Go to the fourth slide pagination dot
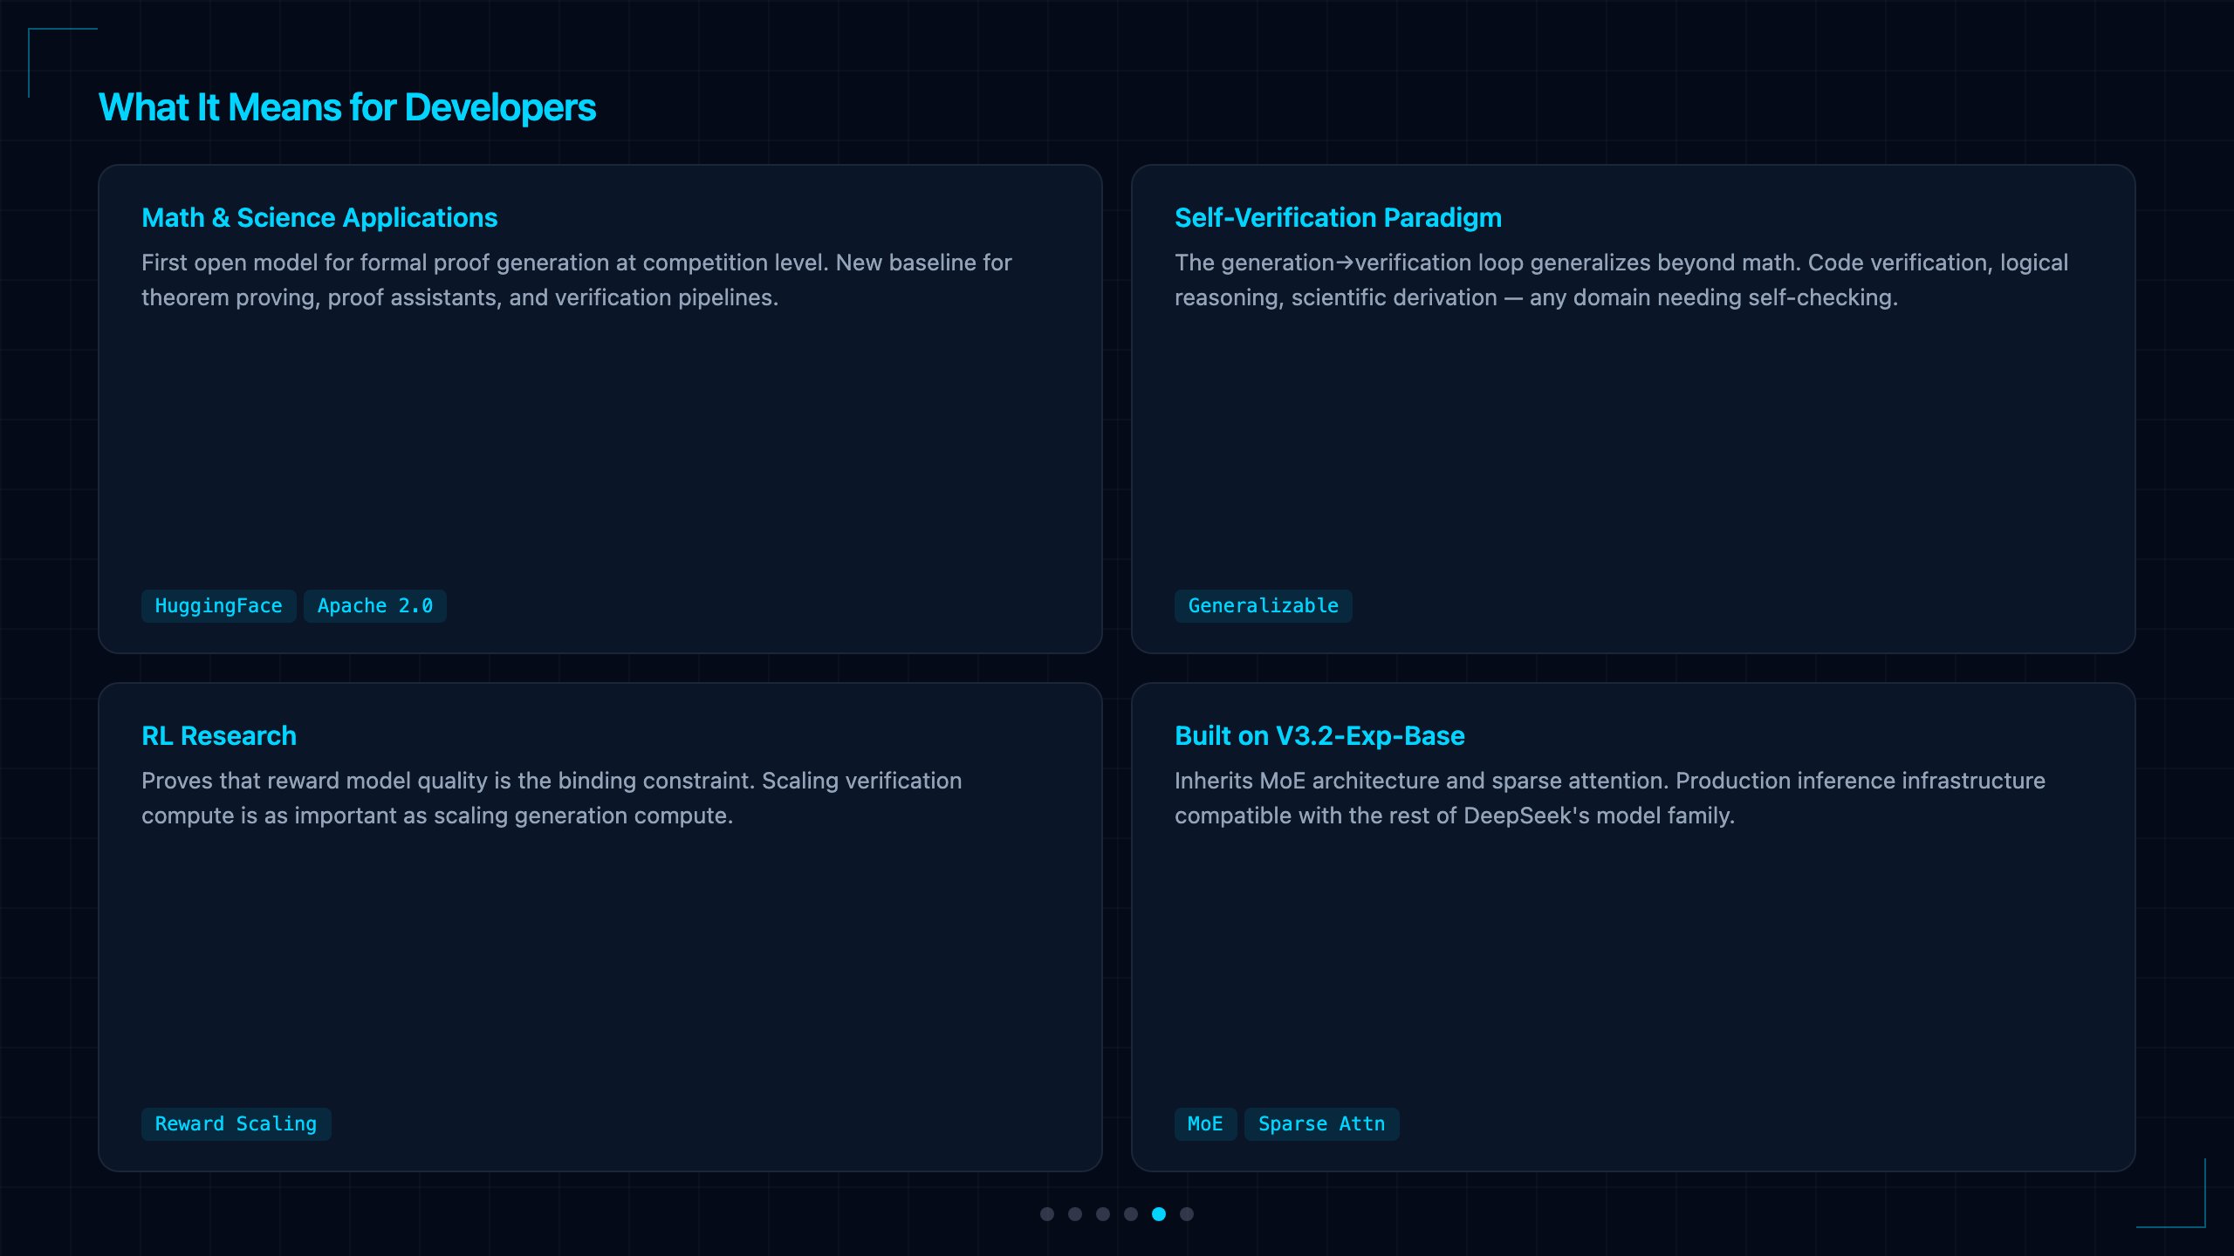The height and width of the screenshot is (1256, 2234). (1131, 1213)
